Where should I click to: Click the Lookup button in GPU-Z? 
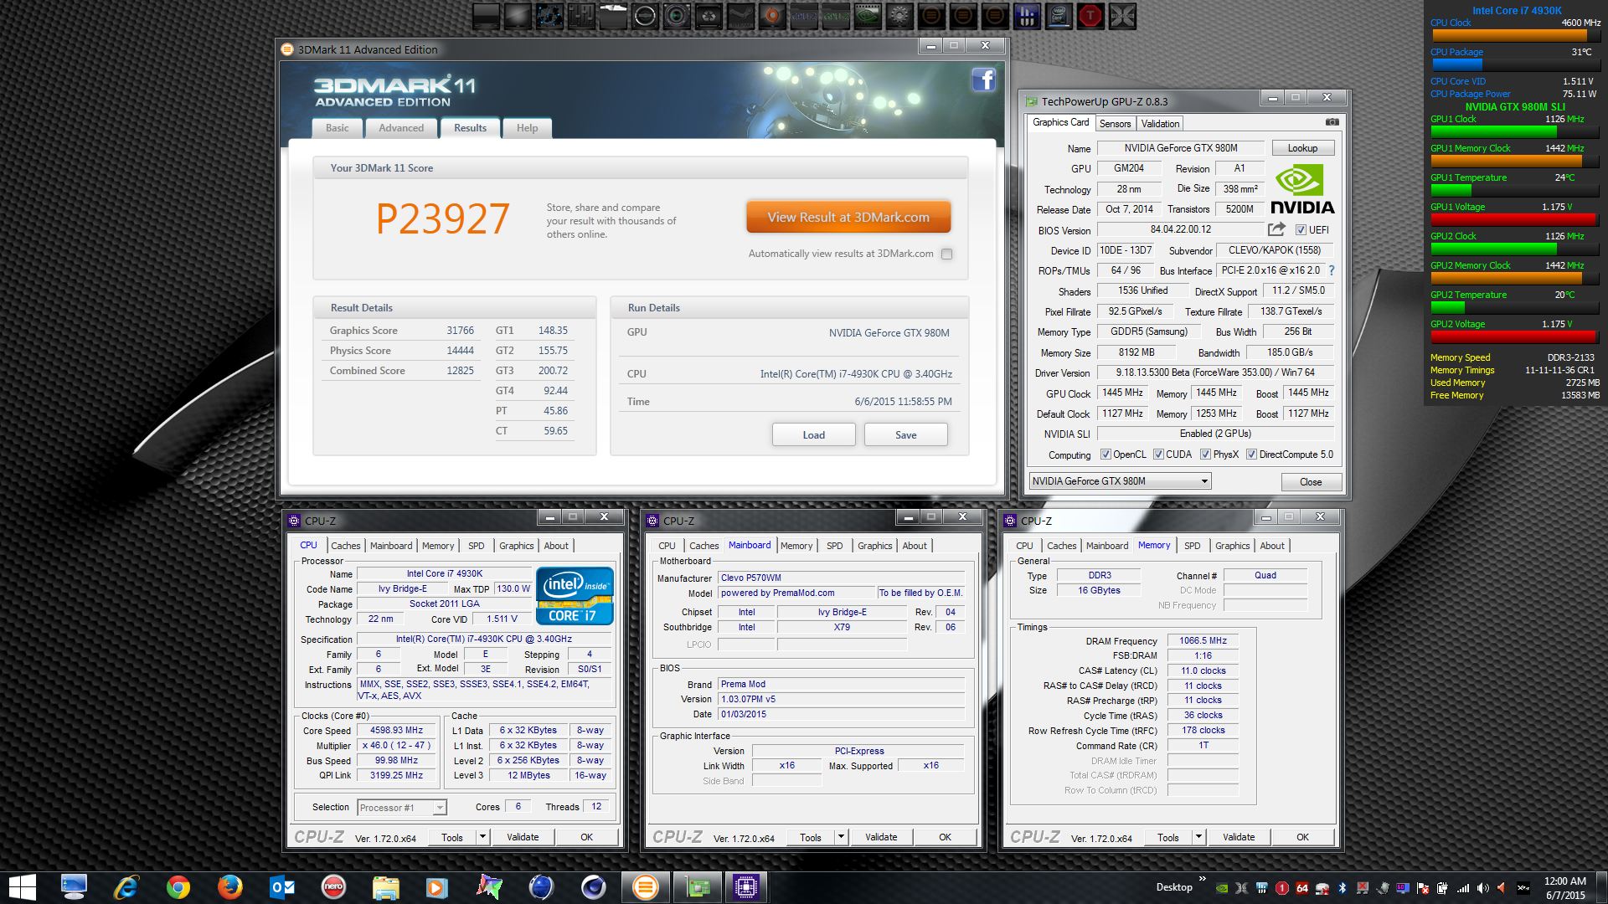[x=1302, y=148]
